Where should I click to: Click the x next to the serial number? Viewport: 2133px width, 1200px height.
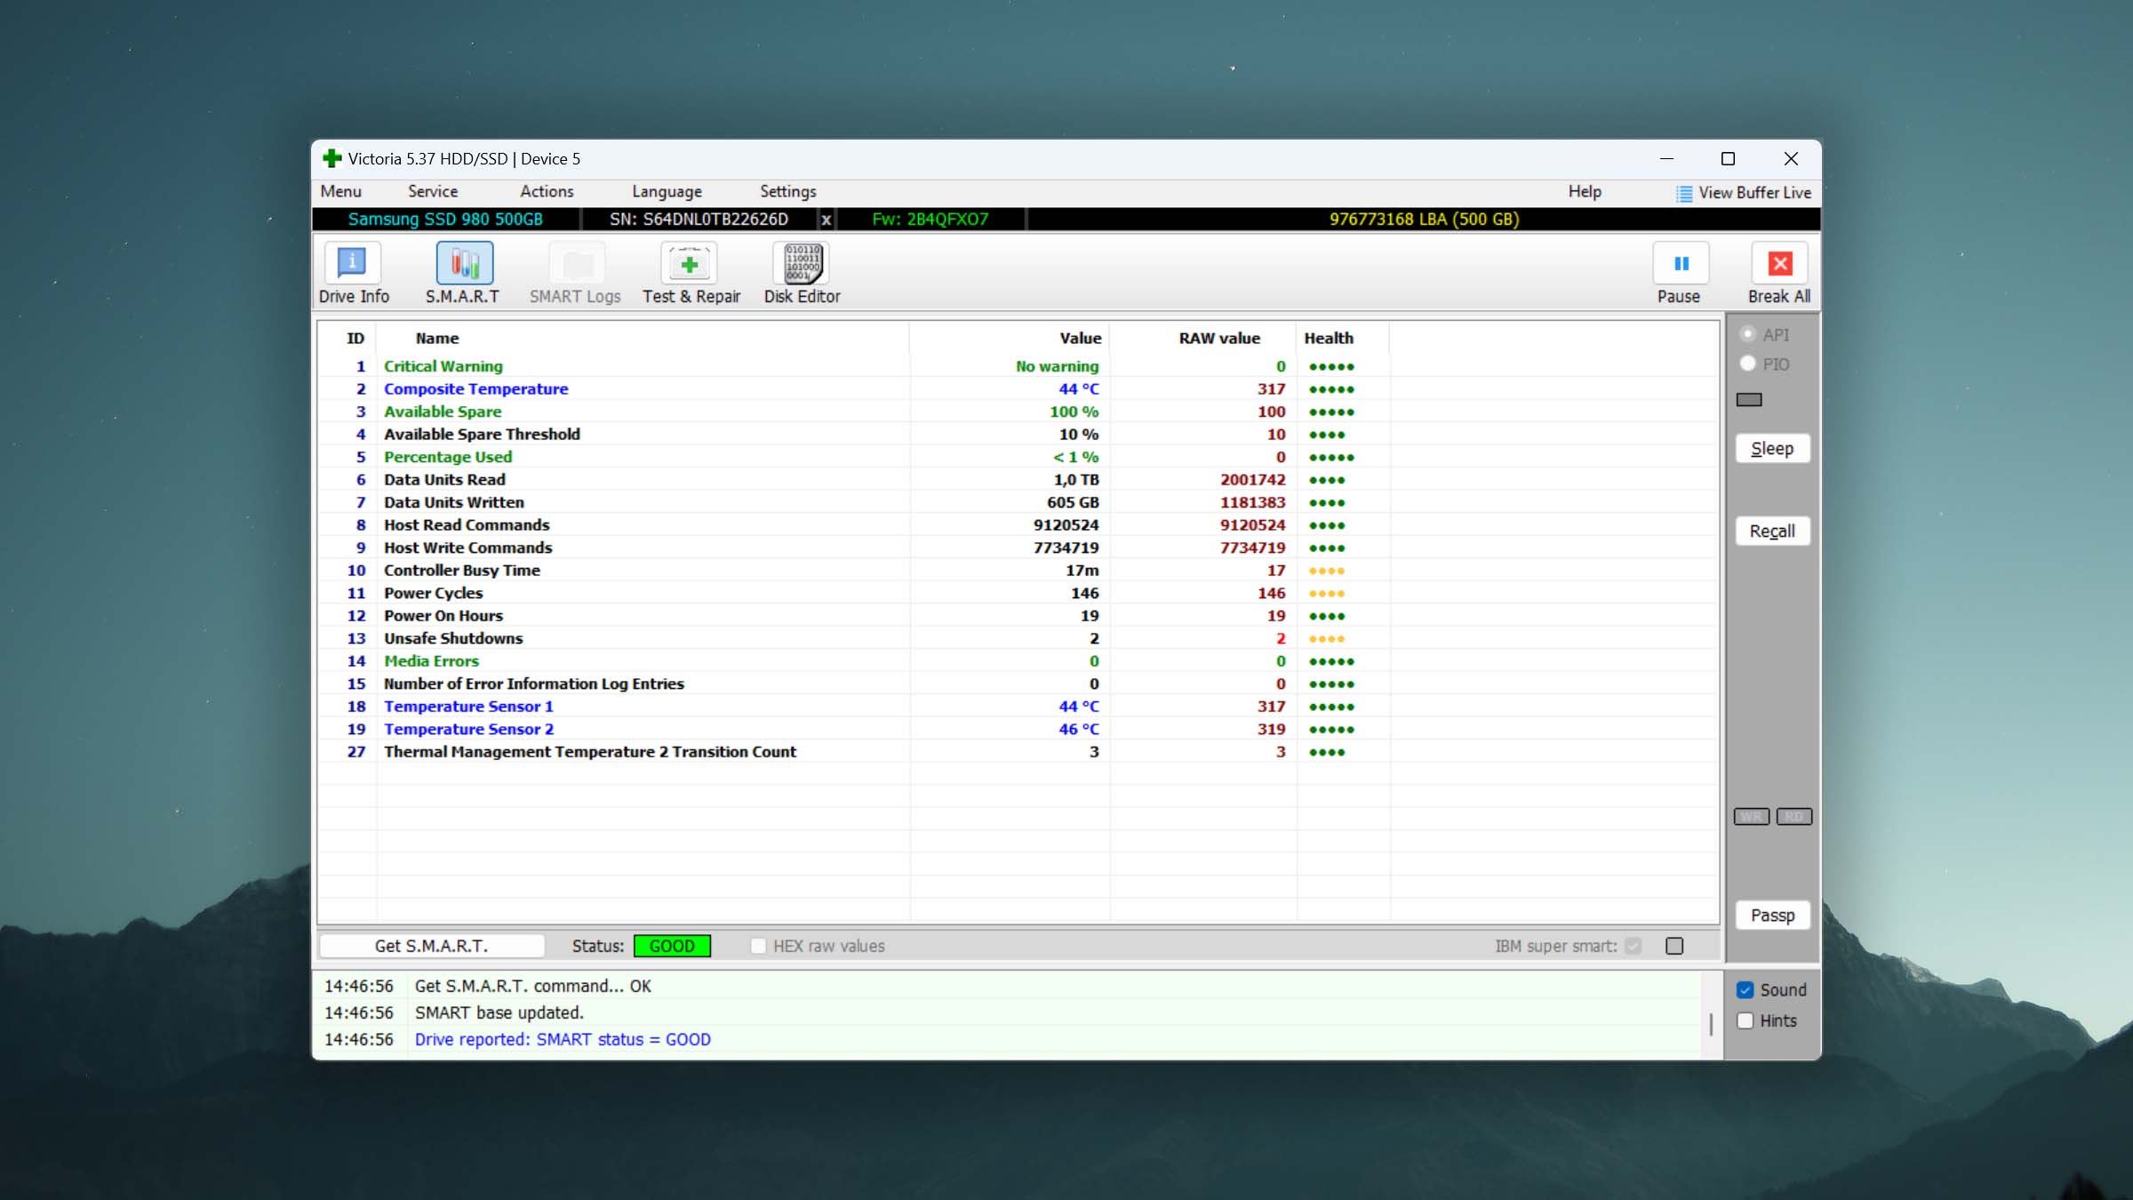826,220
